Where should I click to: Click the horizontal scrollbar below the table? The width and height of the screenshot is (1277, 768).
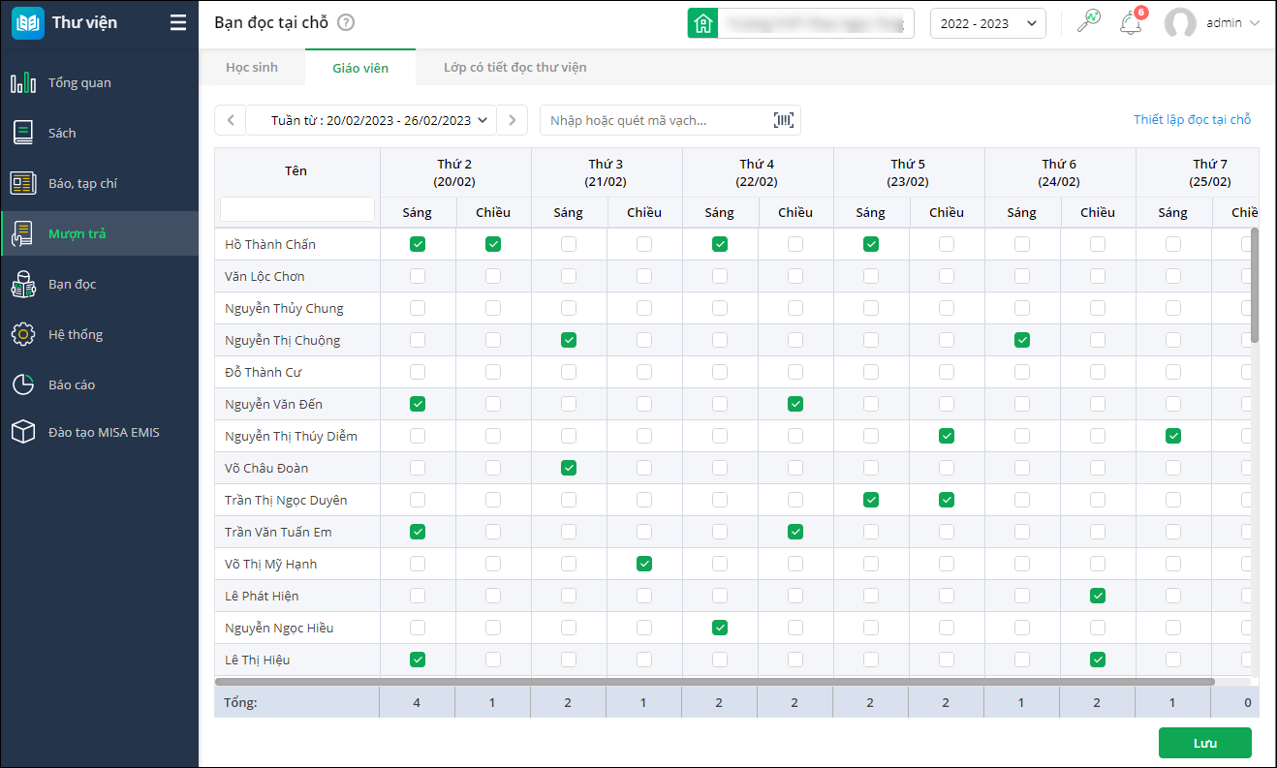(x=715, y=682)
